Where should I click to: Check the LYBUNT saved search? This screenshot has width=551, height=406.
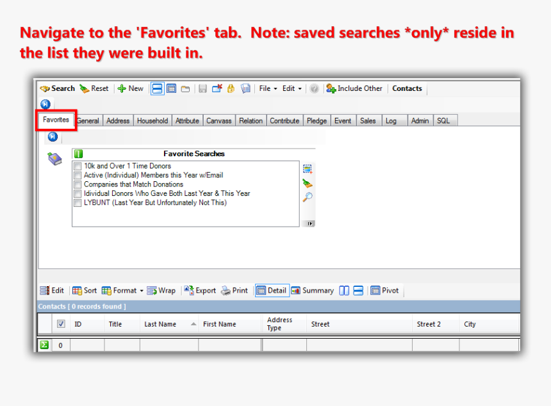[78, 202]
